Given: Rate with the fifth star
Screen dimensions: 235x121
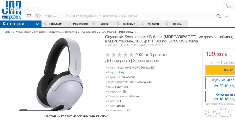Looking at the screenshot, I should (131, 55).
